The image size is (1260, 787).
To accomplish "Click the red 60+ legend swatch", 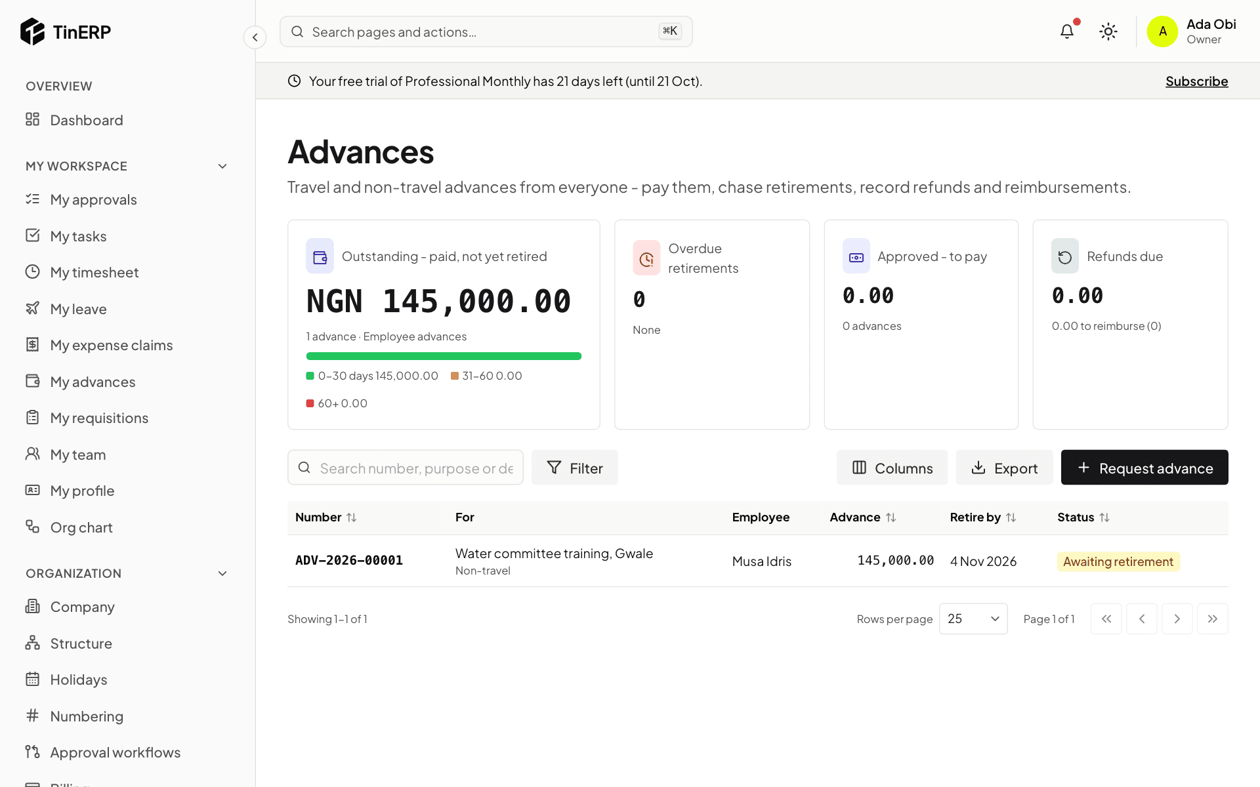I will click(310, 403).
